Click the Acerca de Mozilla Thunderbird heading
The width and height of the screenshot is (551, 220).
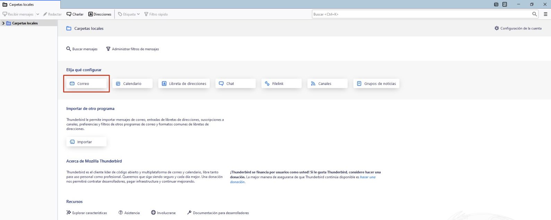point(94,161)
